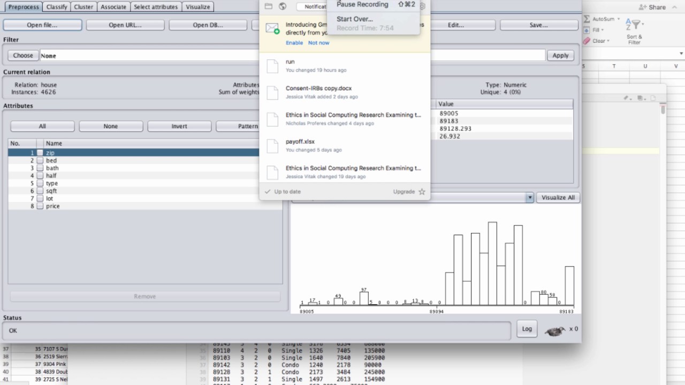Screen dimensions: 685x385
Task: Toggle the bath attribute checkbox
Action: point(40,168)
